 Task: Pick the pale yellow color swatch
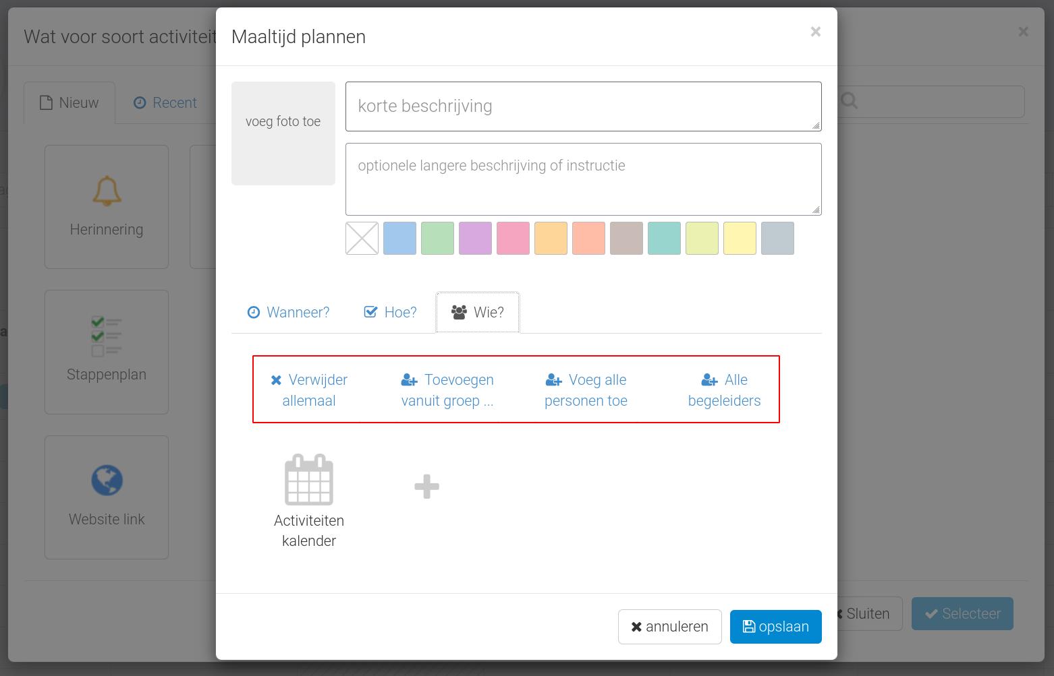click(740, 239)
